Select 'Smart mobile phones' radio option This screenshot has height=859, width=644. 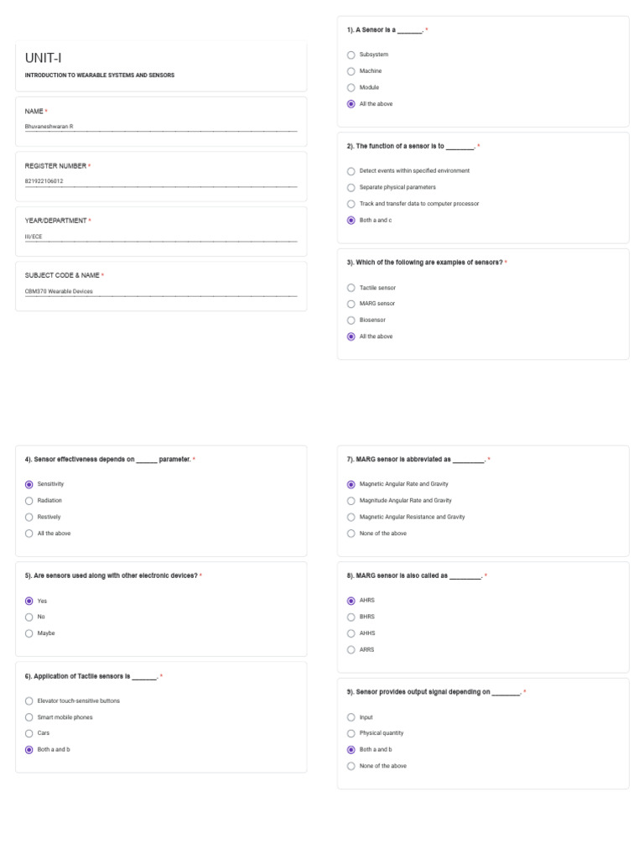[x=29, y=718]
